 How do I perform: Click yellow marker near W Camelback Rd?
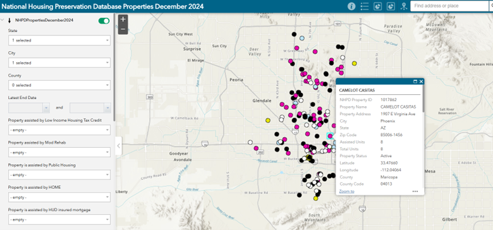click(x=268, y=120)
